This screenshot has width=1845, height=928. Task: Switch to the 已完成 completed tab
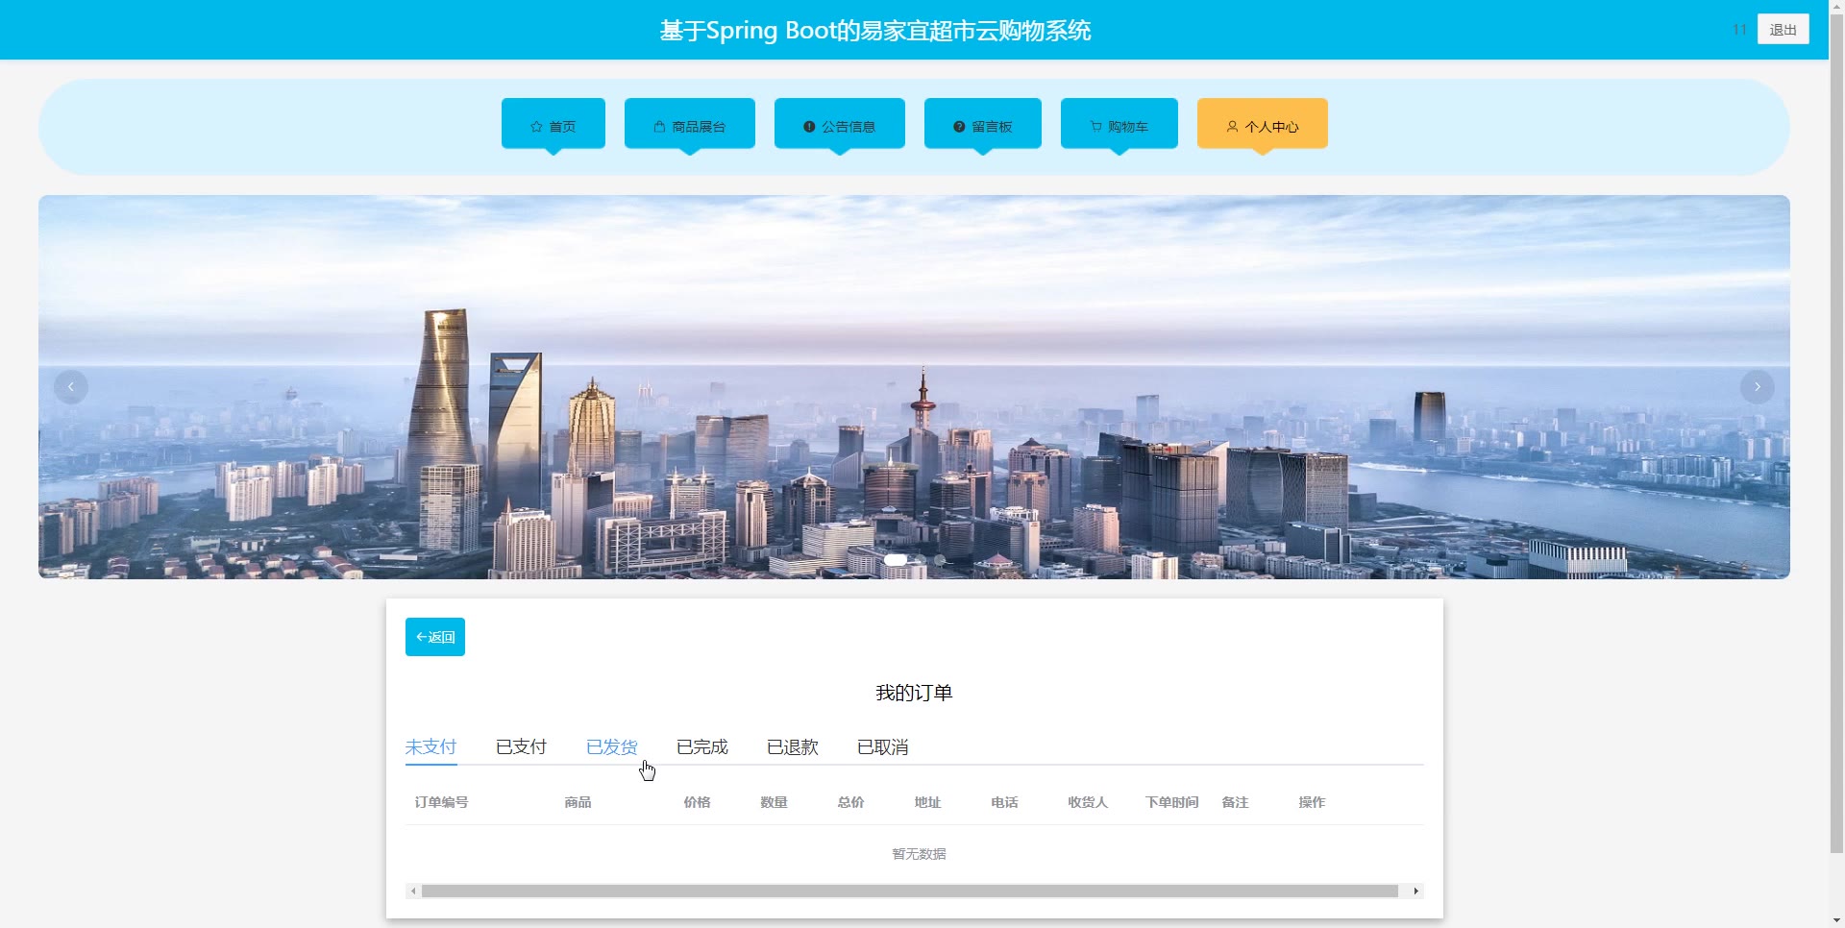point(701,746)
